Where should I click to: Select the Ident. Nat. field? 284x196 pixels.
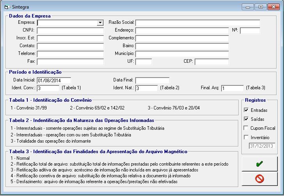click(x=146, y=88)
